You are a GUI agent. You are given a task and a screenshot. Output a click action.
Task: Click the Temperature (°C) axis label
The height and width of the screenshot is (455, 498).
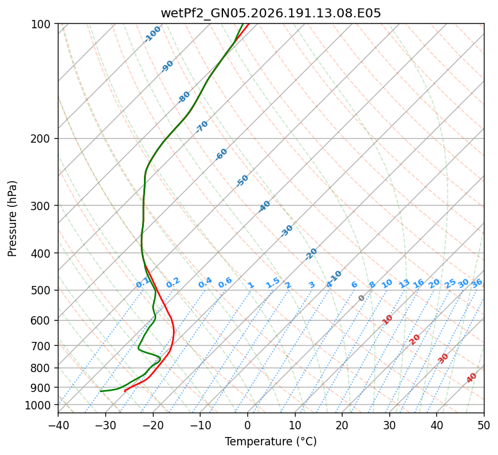(x=271, y=442)
